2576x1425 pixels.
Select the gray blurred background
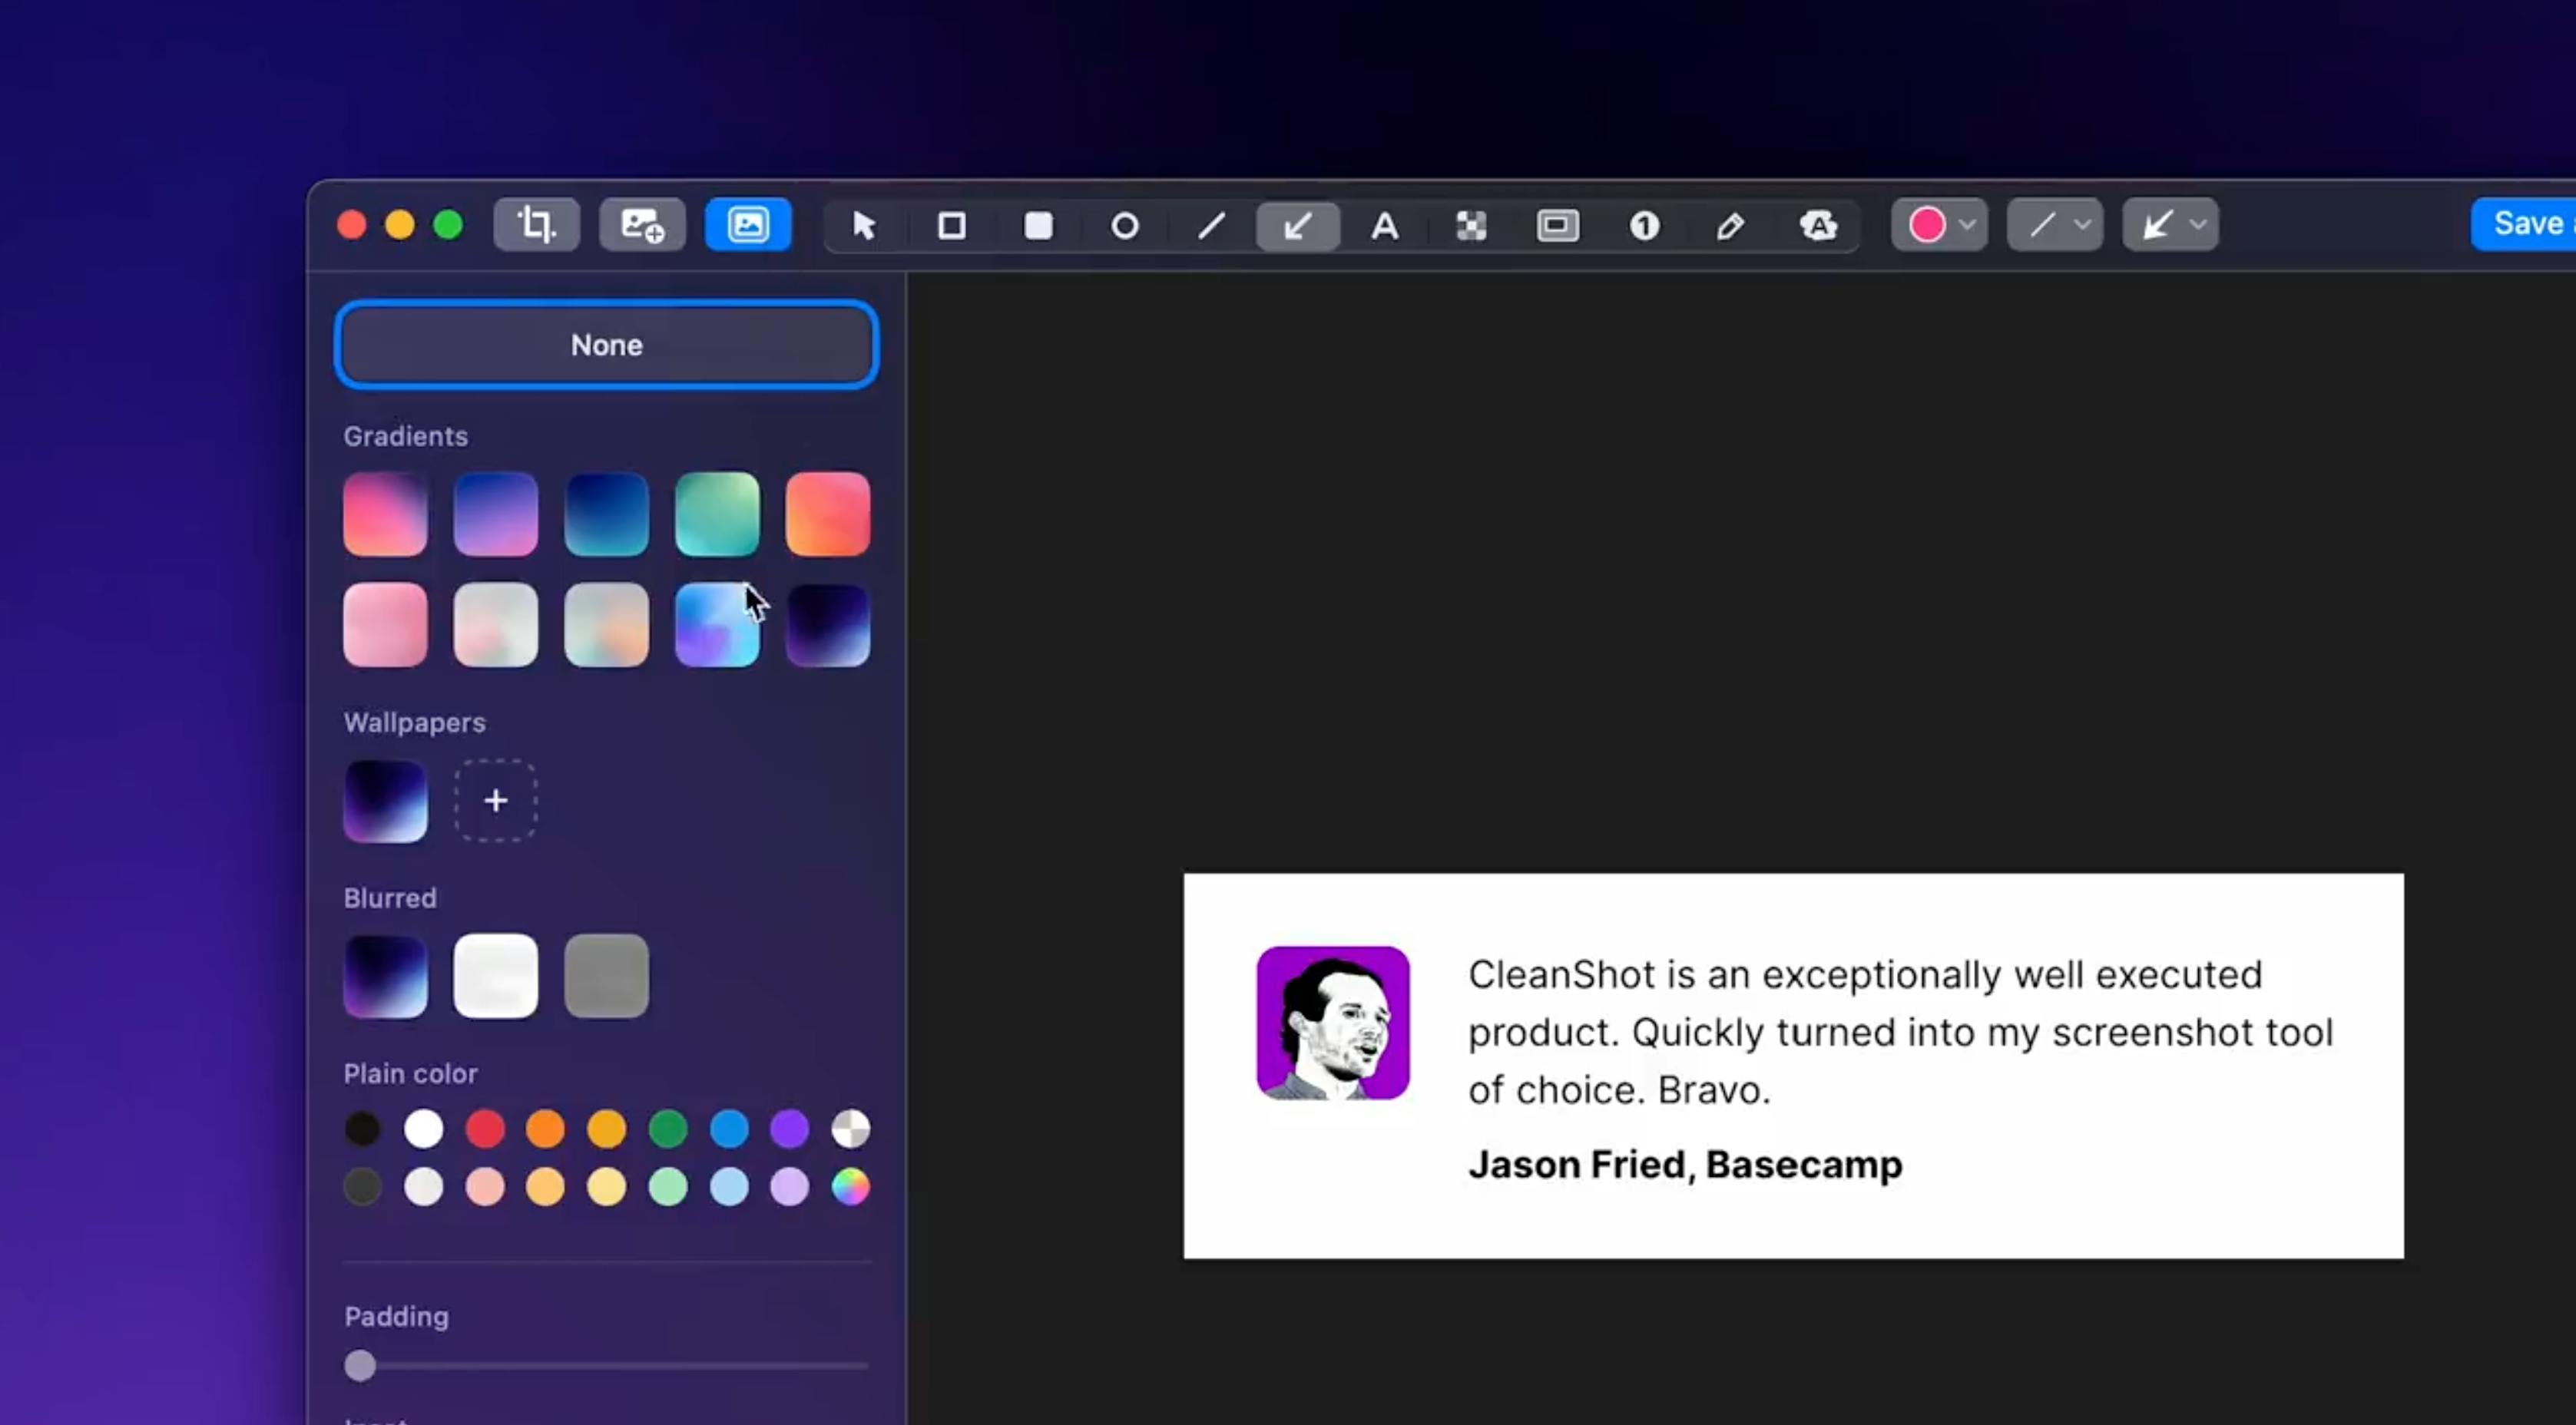point(607,976)
